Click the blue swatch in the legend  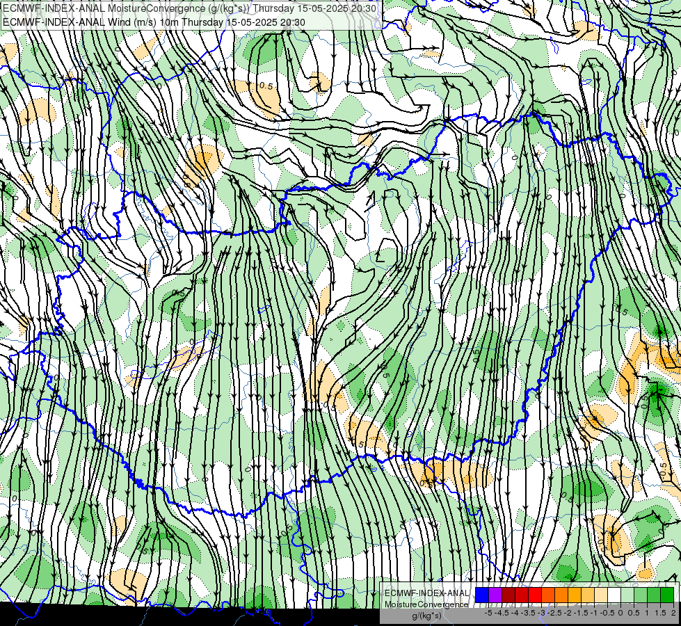click(482, 595)
